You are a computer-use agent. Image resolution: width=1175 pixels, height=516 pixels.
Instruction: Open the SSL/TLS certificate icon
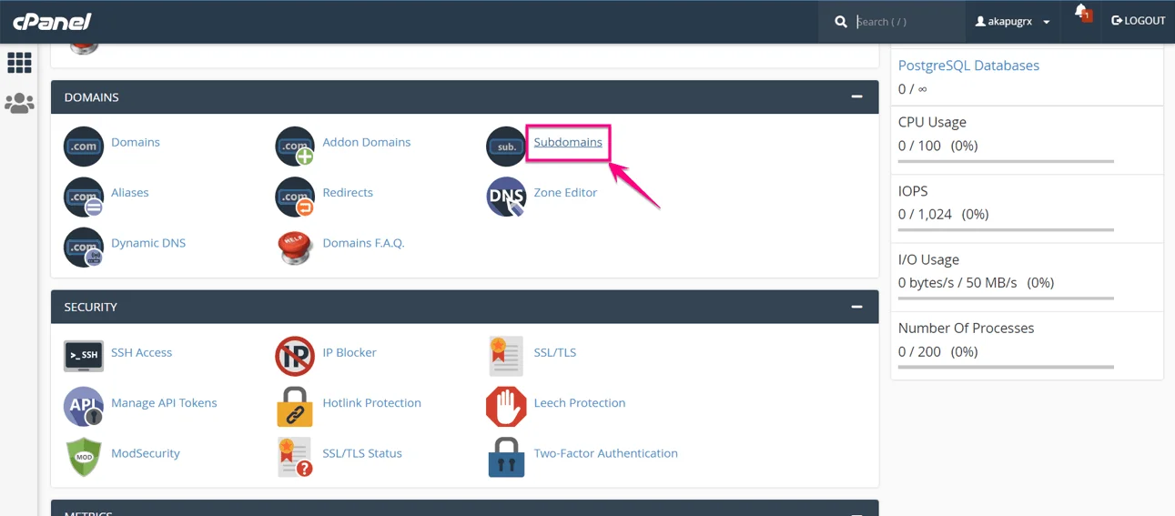pos(506,356)
